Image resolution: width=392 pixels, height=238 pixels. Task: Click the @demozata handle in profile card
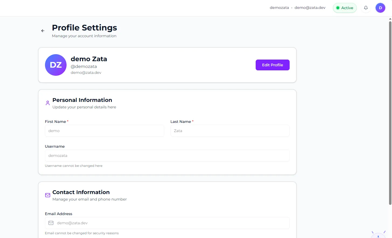click(x=84, y=66)
